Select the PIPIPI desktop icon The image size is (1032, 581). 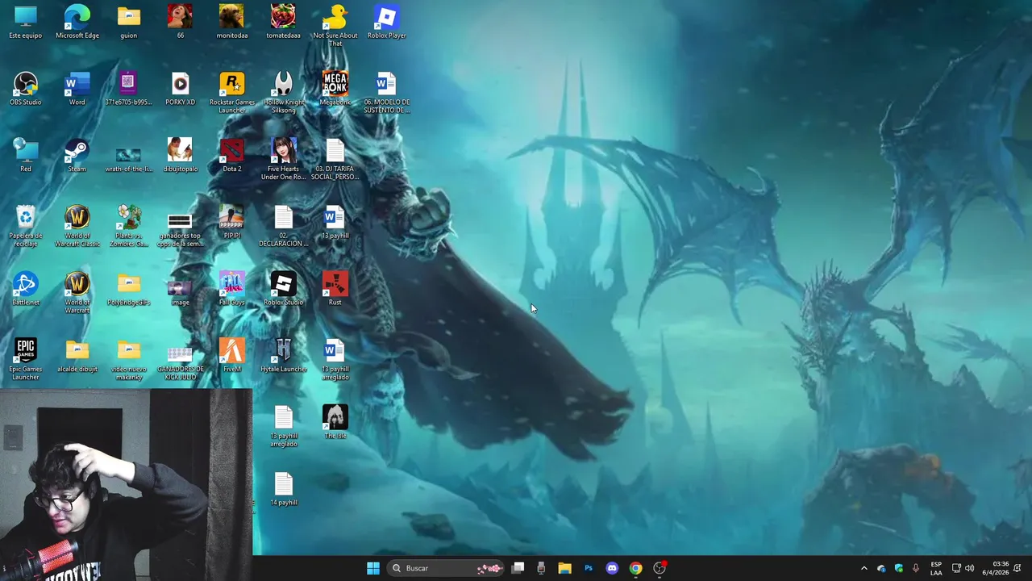click(232, 222)
